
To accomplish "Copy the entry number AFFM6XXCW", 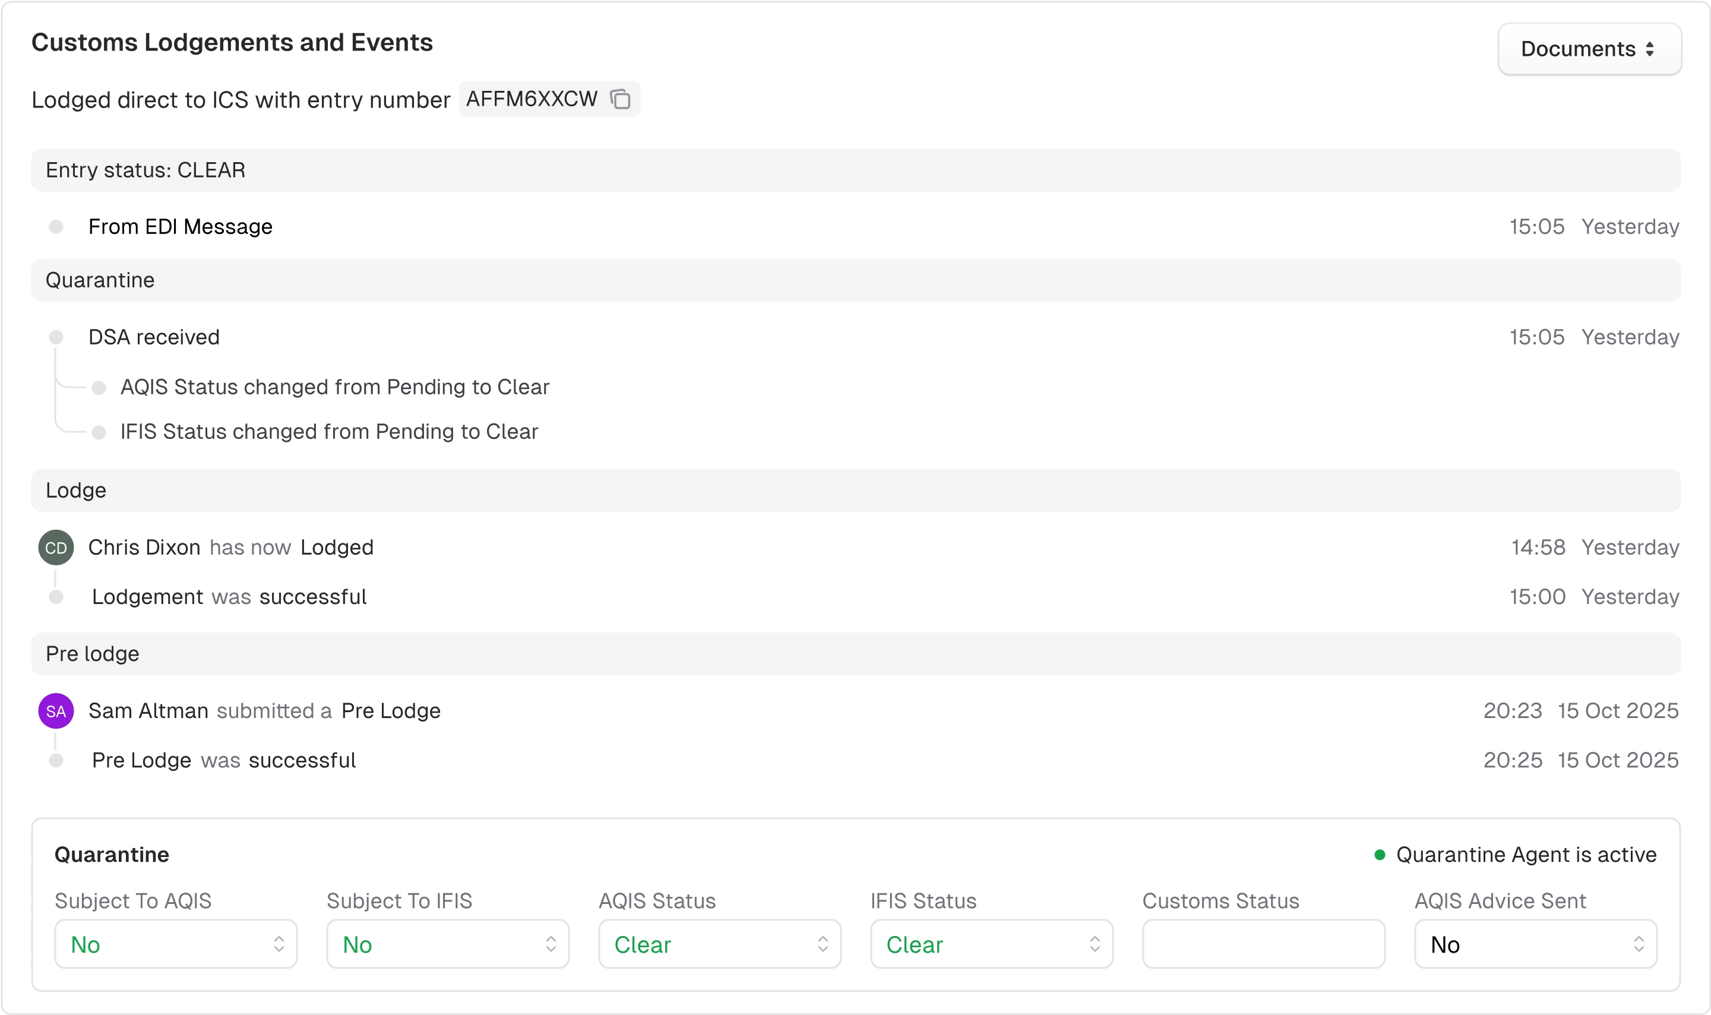I will [x=620, y=99].
